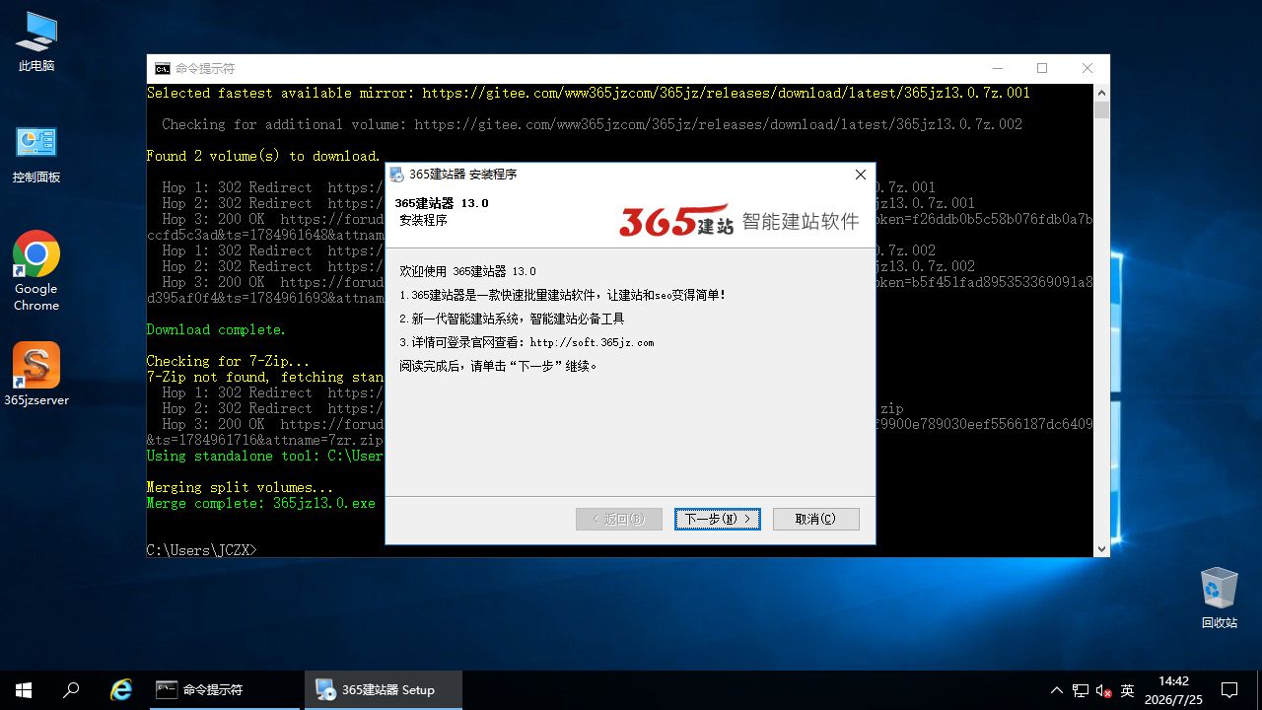Open taskbar search magnifier
Image resolution: width=1262 pixels, height=710 pixels.
pos(71,689)
